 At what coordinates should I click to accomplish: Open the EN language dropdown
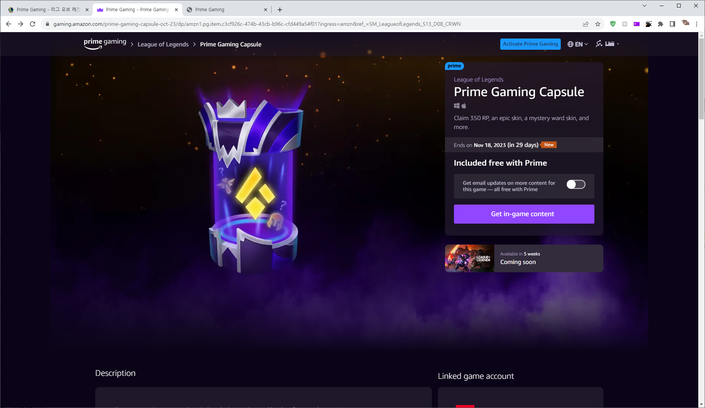(578, 44)
